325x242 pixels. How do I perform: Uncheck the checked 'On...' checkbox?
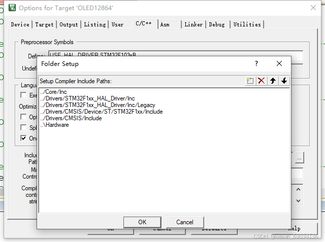point(23,138)
